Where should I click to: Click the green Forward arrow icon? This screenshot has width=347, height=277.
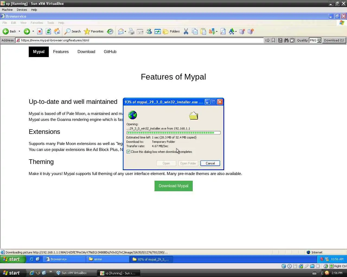tap(27, 31)
